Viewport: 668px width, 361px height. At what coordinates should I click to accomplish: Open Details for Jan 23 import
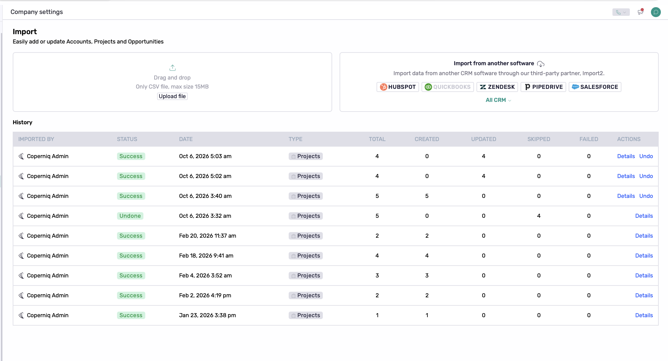click(644, 315)
